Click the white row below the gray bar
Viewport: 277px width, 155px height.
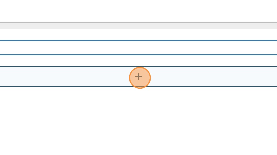point(138,34)
